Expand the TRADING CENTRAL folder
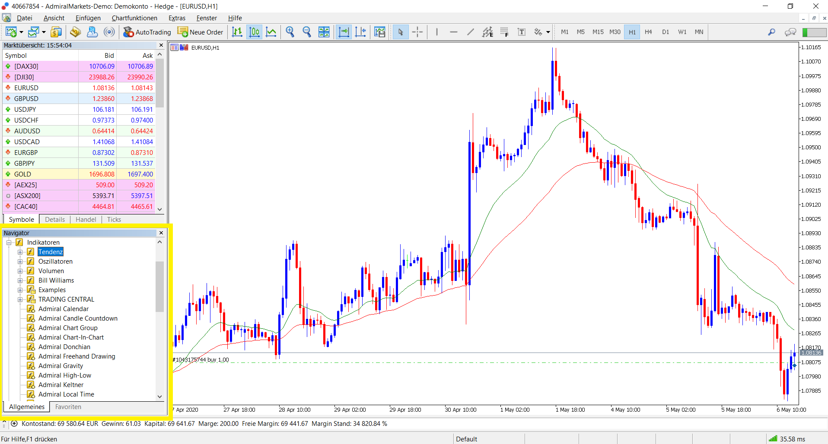The image size is (828, 444). click(20, 299)
